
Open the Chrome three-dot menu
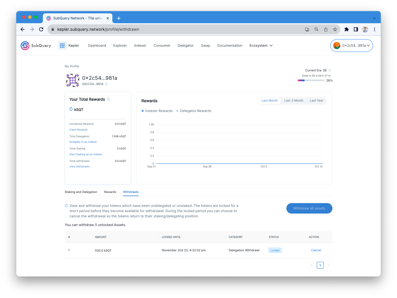coord(374,29)
